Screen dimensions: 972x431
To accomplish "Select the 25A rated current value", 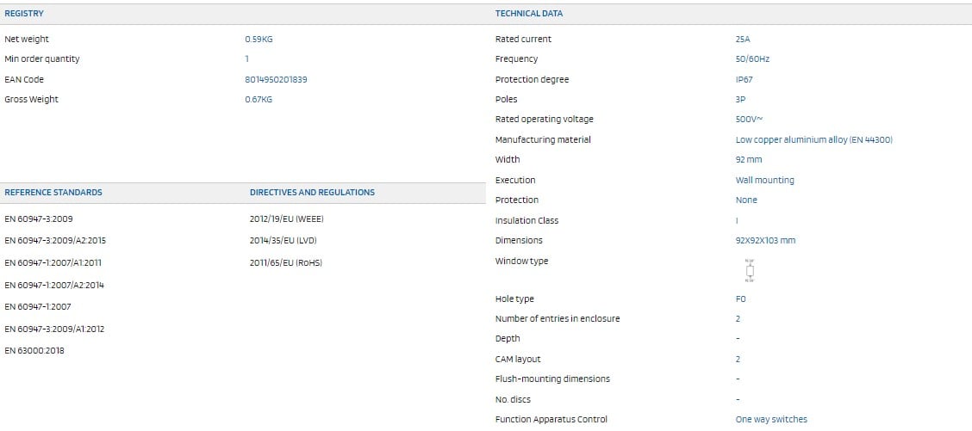I will tap(743, 40).
